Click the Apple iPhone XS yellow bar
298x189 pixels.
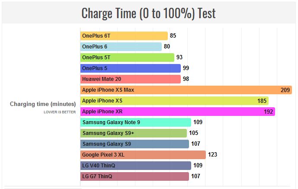(174, 101)
